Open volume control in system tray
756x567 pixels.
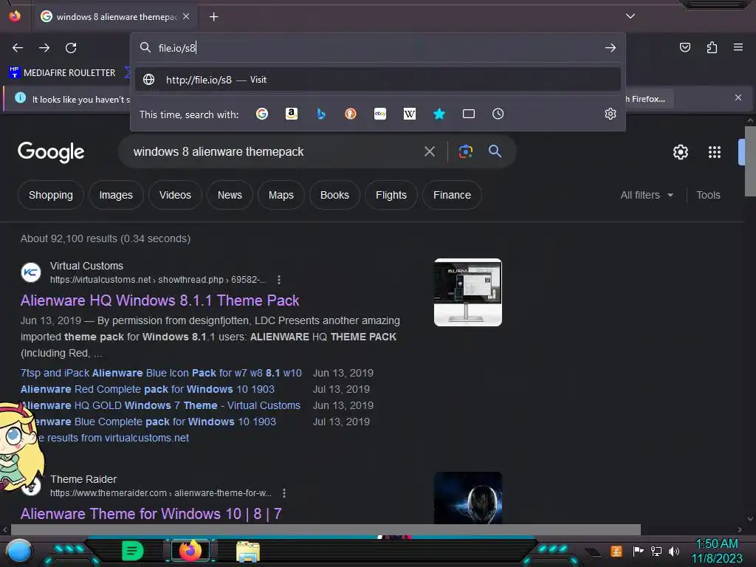point(674,551)
